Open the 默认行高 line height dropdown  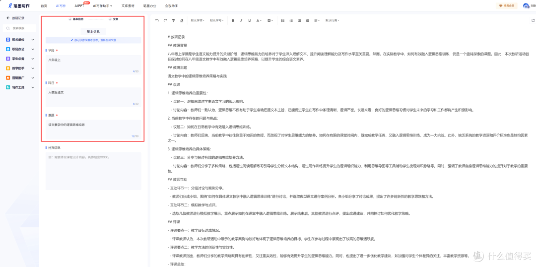pyautogui.click(x=332, y=20)
